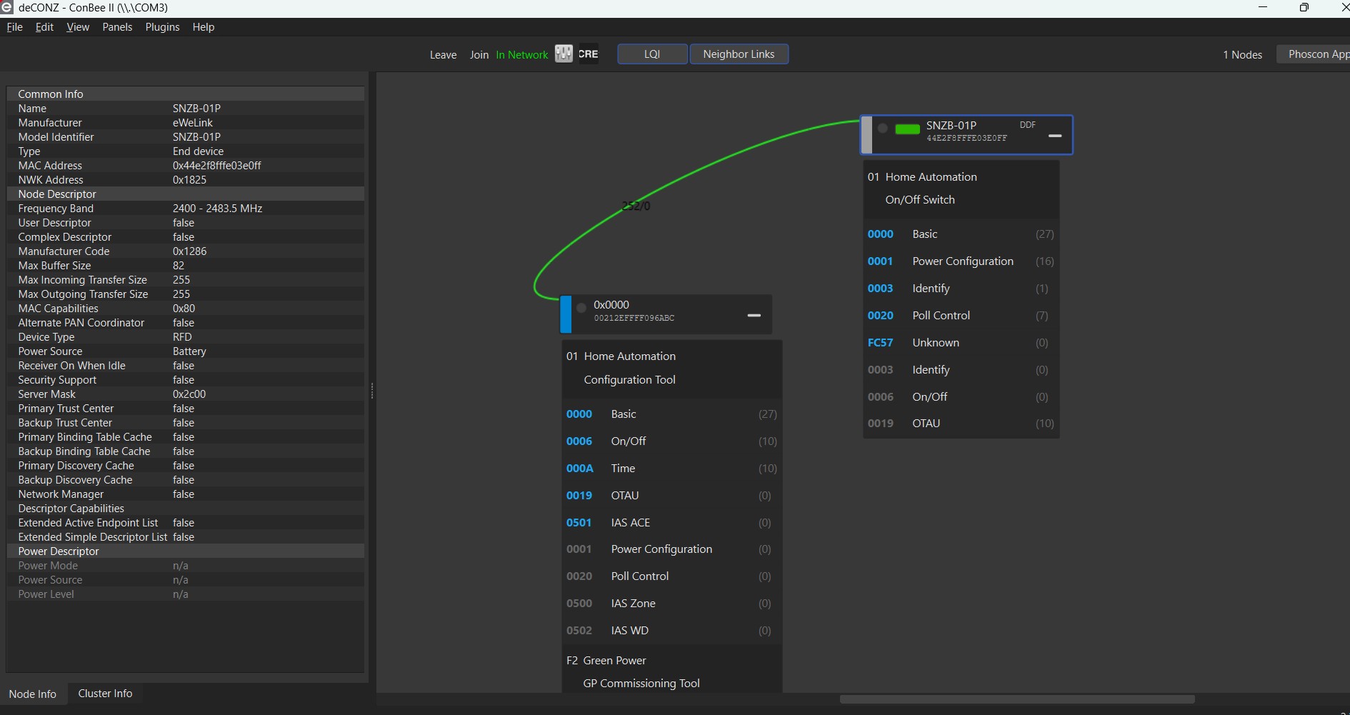Collapse the SNZB-01P node cluster list
This screenshot has width=1350, height=715.
coord(1054,136)
